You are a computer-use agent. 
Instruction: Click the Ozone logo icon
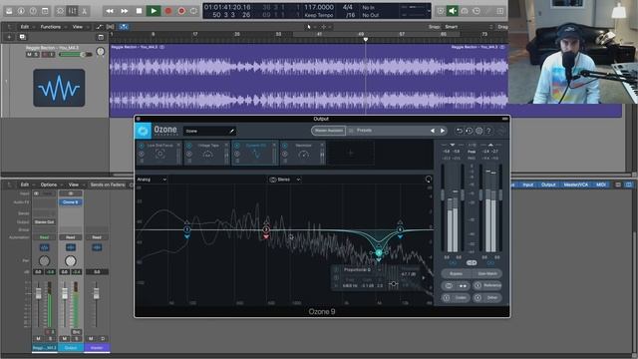(x=143, y=131)
